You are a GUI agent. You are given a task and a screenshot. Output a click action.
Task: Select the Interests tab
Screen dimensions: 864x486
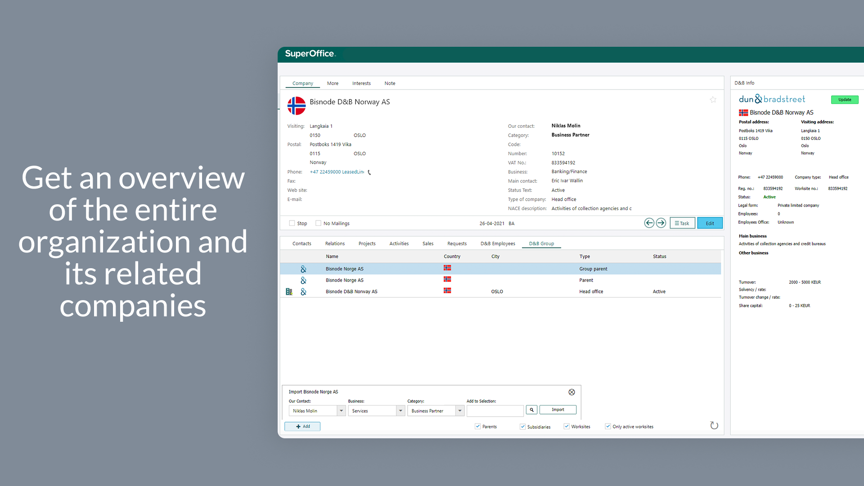361,83
